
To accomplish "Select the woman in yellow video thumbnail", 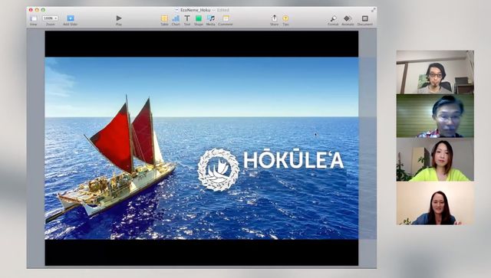I will 435,159.
